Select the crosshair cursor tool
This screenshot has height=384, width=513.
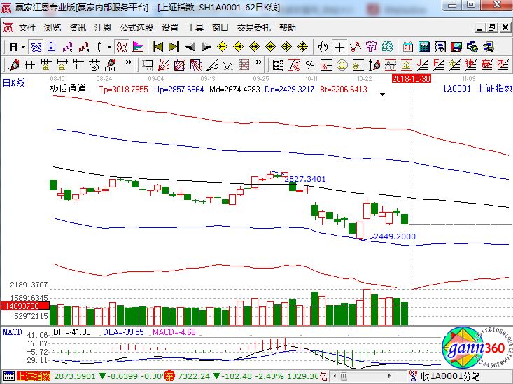pos(339,47)
